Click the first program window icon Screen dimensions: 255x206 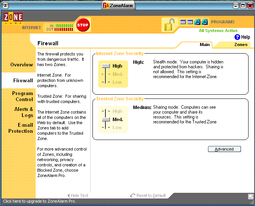183,22
